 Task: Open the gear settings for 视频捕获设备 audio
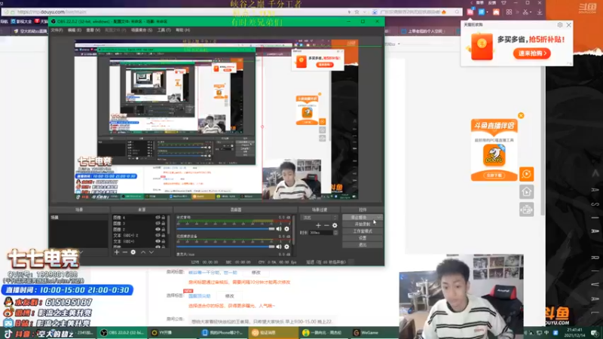point(286,246)
